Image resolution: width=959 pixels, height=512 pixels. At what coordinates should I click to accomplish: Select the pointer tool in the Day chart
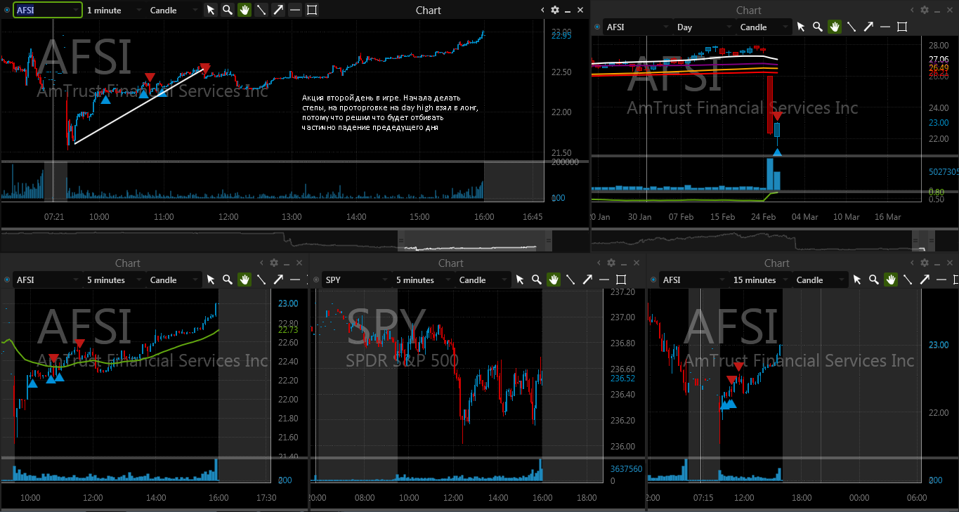(x=801, y=27)
